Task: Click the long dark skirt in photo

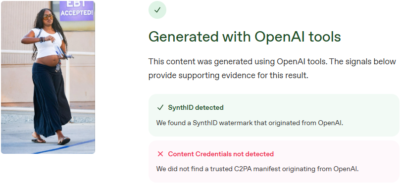Action: pos(51,100)
